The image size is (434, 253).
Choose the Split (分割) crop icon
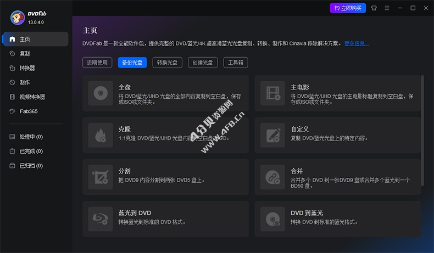point(100,177)
